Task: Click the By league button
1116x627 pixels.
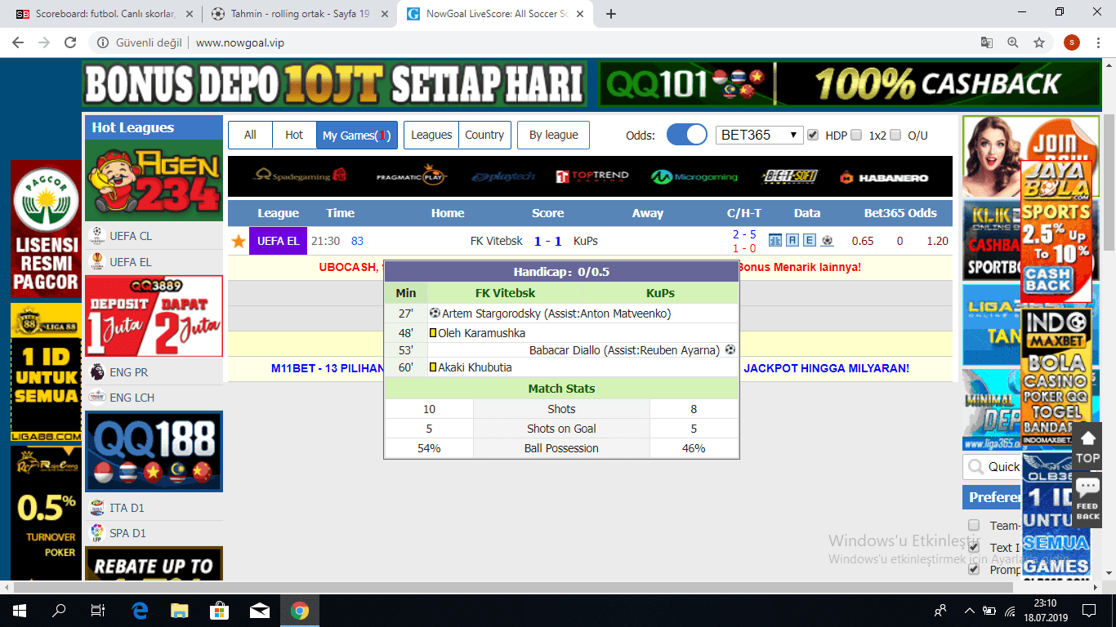Action: coord(553,135)
